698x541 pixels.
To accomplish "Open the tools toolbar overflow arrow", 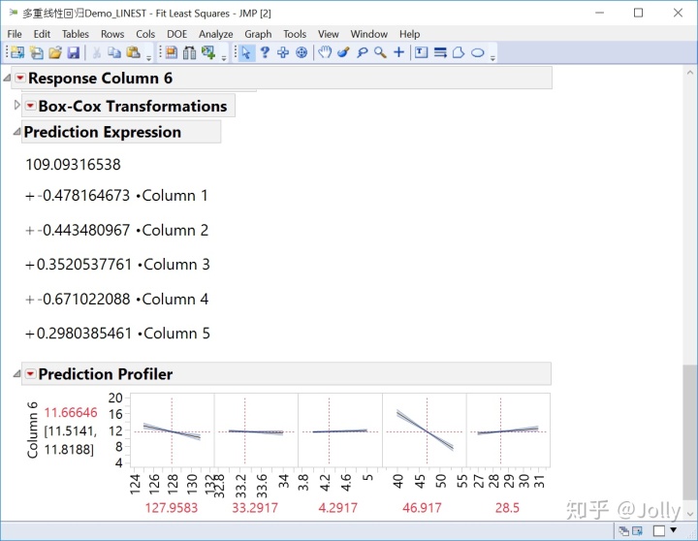I will (x=492, y=57).
